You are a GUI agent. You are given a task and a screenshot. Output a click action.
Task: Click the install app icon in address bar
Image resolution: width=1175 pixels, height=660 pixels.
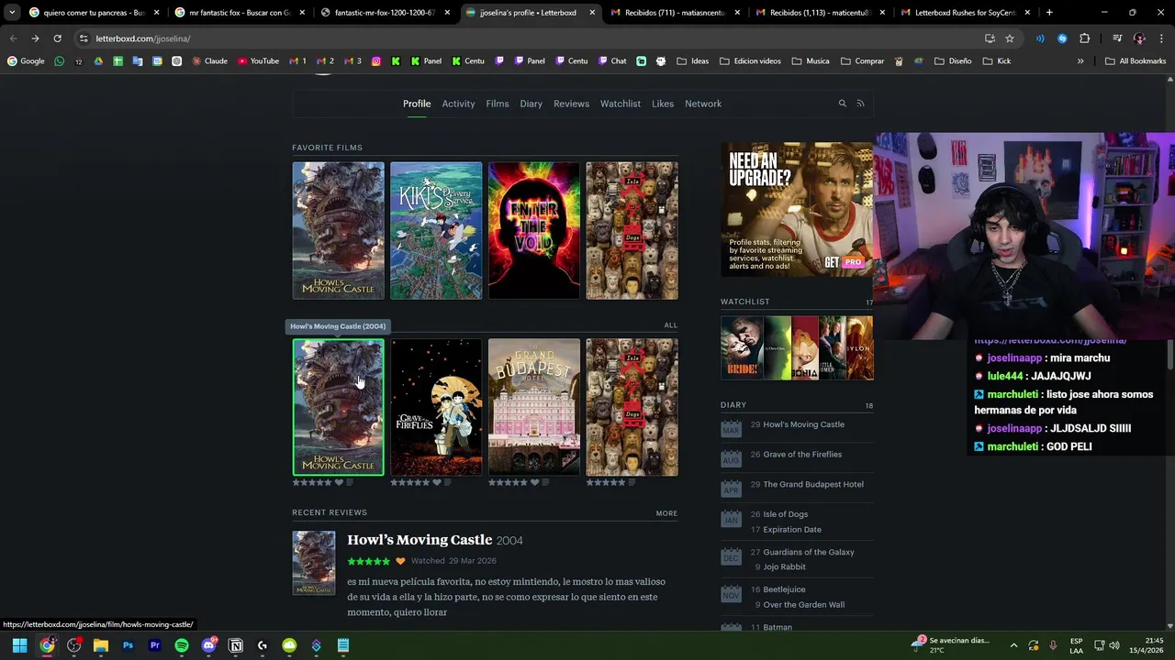coord(990,38)
